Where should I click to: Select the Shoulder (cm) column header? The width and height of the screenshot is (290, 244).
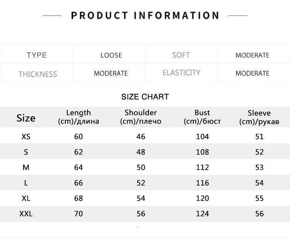(141, 117)
